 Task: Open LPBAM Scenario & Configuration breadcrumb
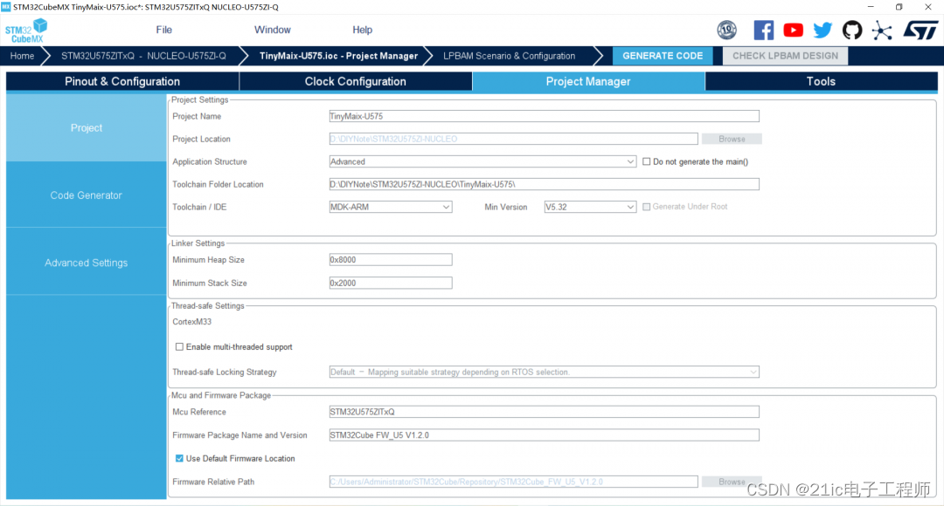[x=510, y=56]
